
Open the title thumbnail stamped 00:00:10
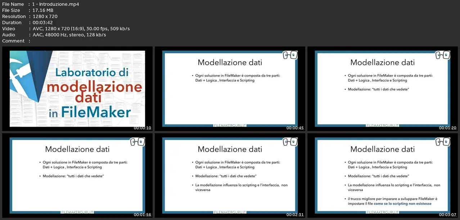77,89
